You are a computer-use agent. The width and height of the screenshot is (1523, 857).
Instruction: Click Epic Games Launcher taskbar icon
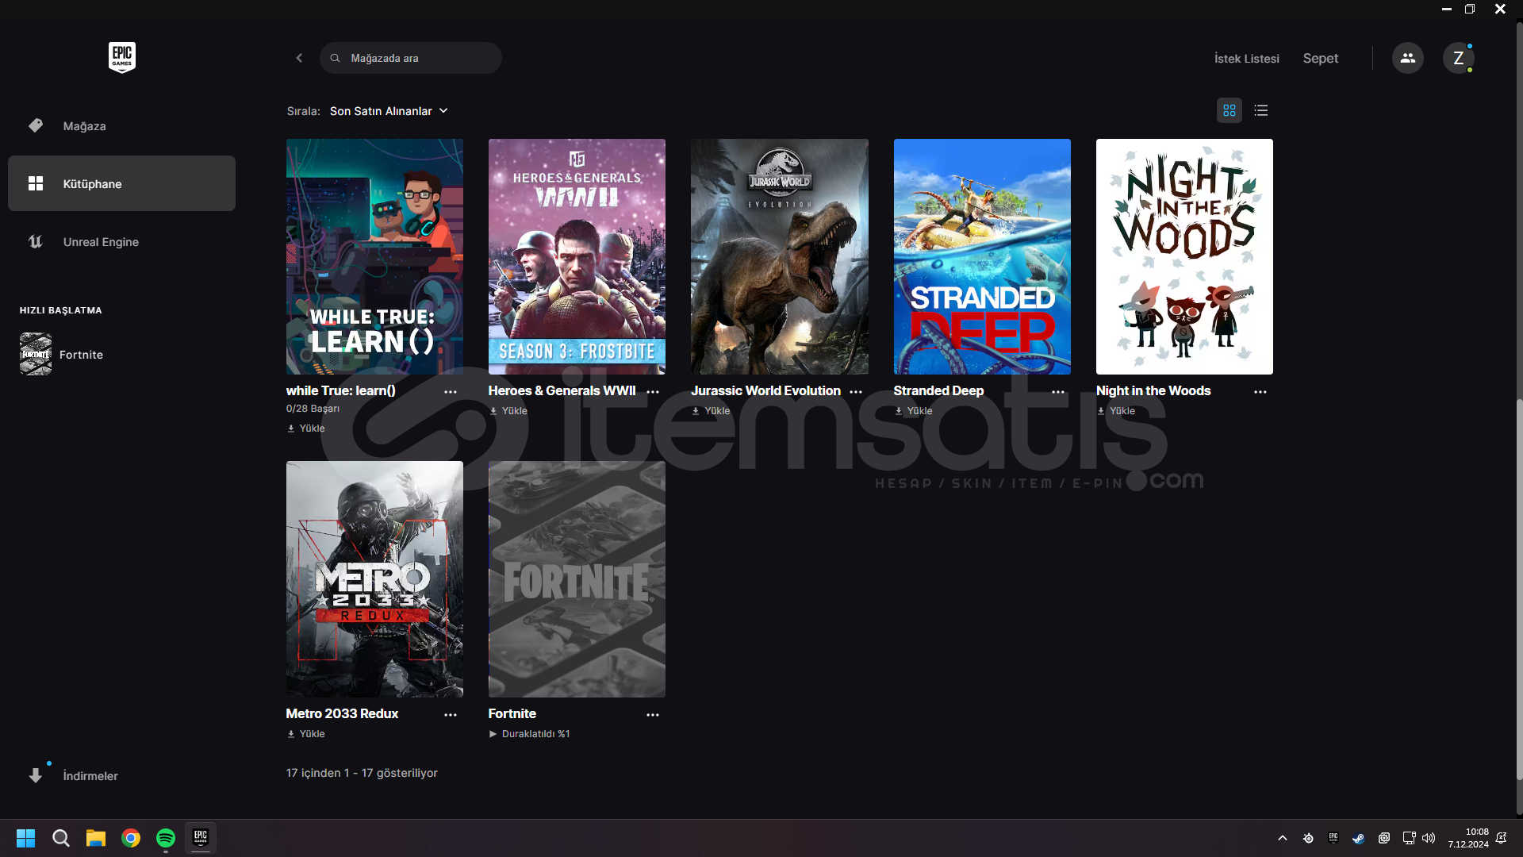click(201, 838)
